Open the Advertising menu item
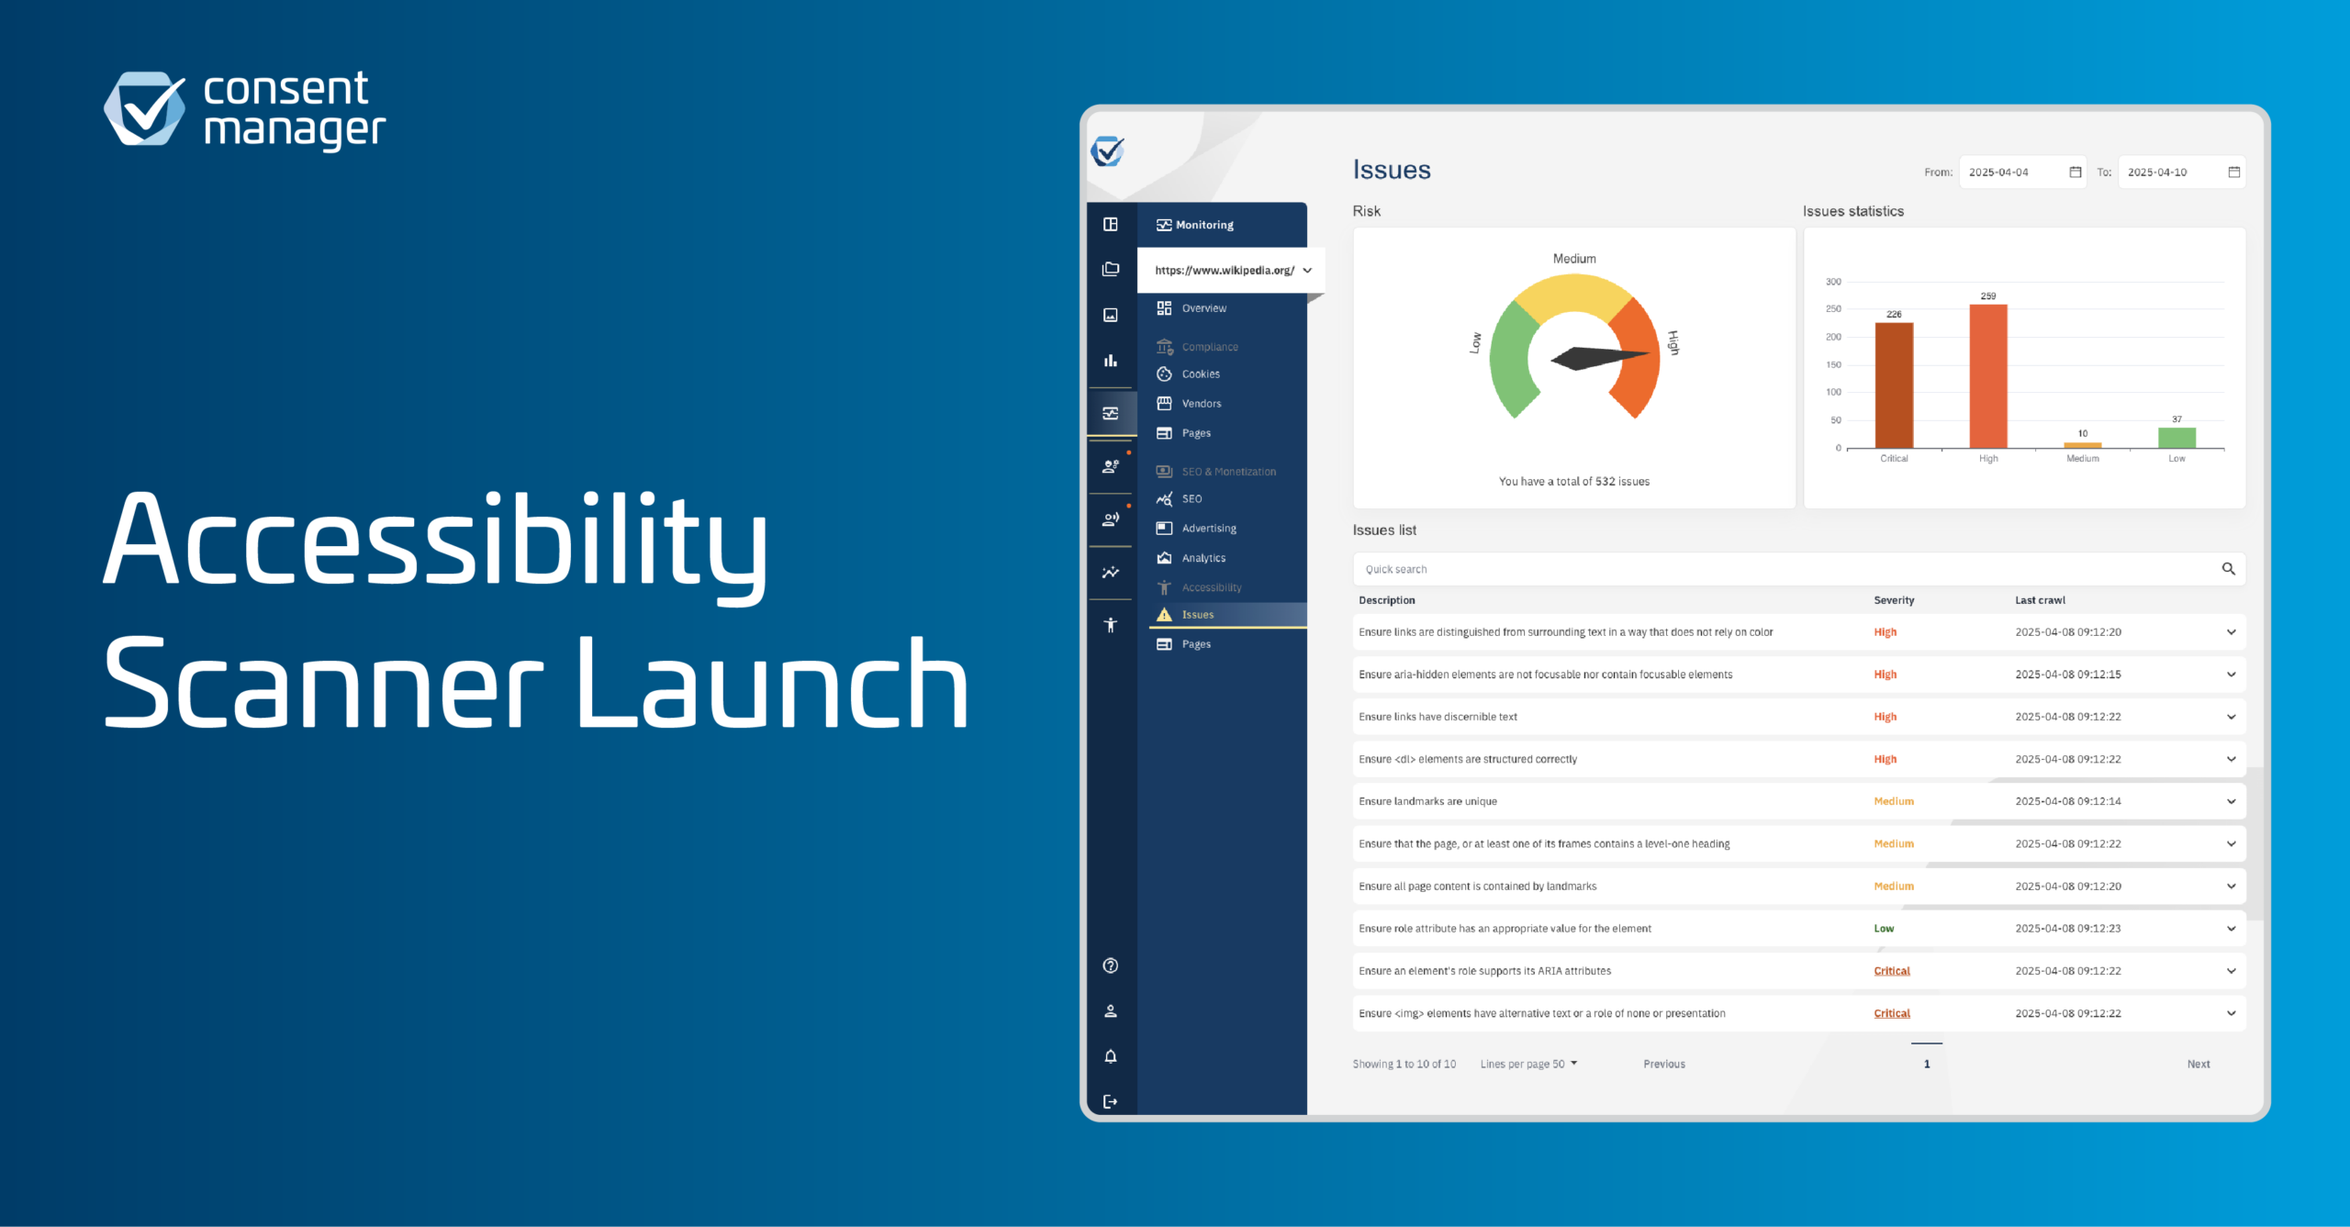The width and height of the screenshot is (2350, 1227). [1196, 529]
